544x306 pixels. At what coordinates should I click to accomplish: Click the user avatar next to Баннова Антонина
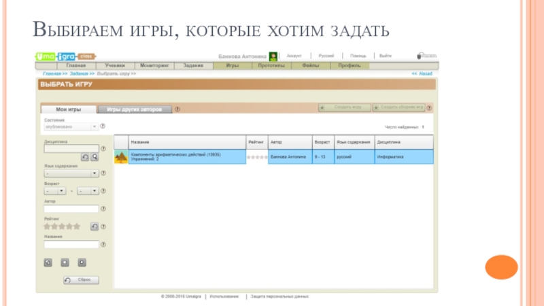pyautogui.click(x=273, y=56)
